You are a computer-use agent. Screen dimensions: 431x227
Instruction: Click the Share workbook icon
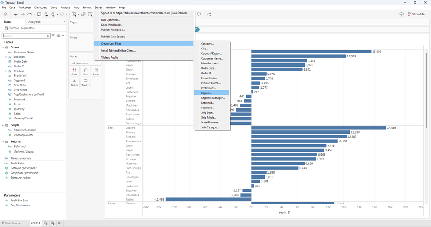tap(209, 14)
